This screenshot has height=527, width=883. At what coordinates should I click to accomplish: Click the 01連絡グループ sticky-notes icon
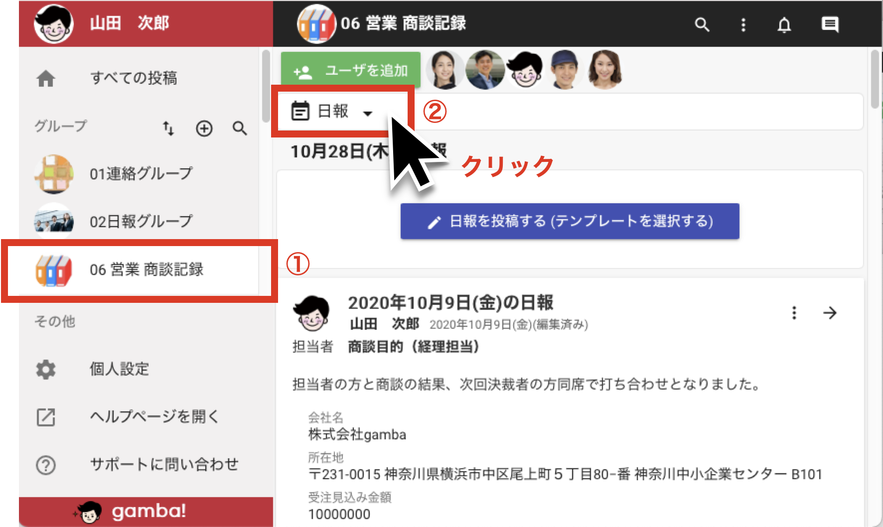coord(54,174)
